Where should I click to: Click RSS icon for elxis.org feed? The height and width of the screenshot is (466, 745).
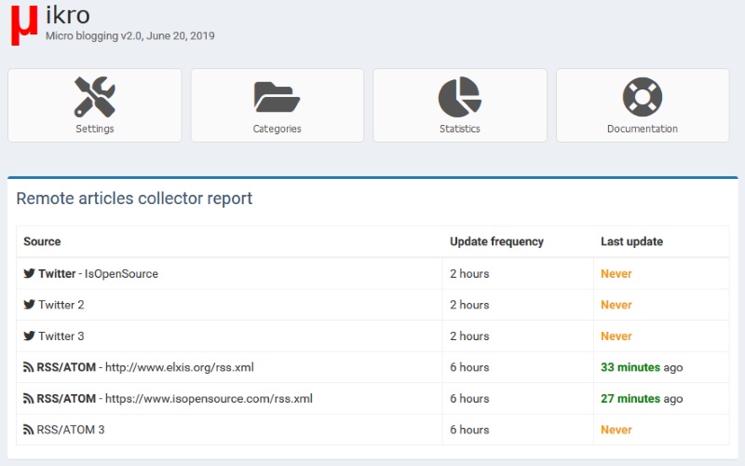point(29,368)
